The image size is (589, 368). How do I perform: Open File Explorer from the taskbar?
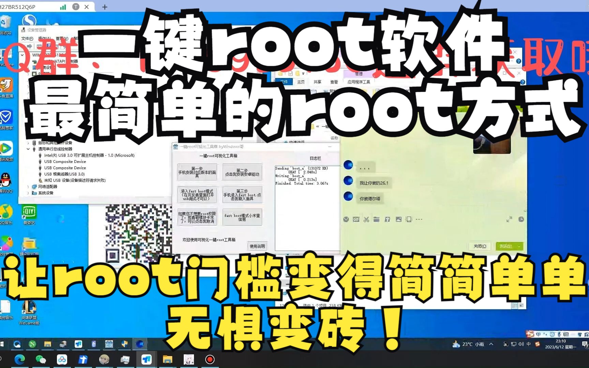(x=167, y=359)
